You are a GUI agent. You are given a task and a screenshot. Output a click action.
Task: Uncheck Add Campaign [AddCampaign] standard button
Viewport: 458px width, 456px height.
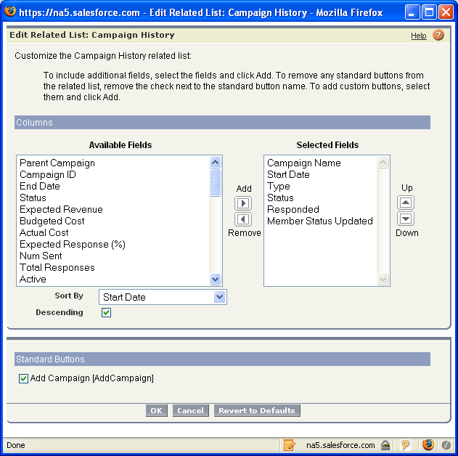click(x=23, y=378)
